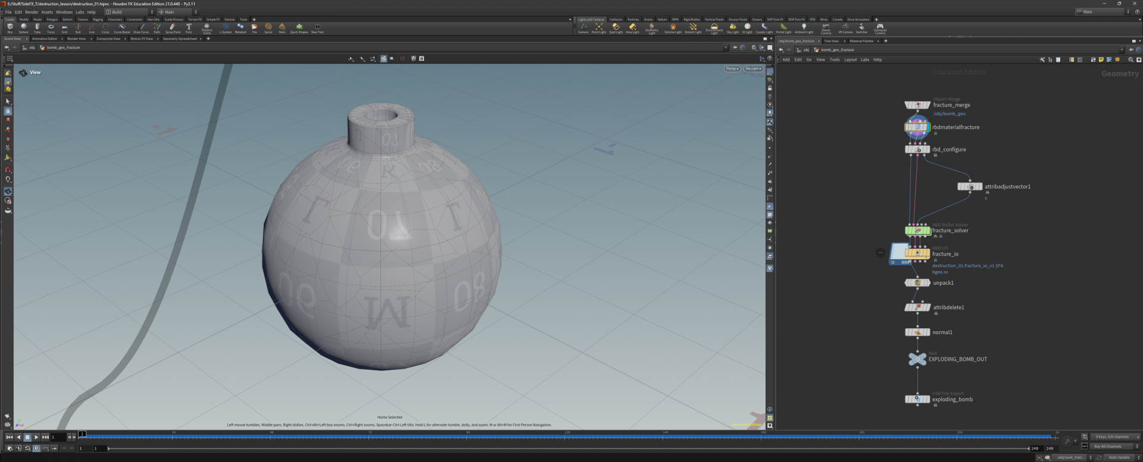Open the Windows menu
The image size is (1143, 462).
pos(64,12)
